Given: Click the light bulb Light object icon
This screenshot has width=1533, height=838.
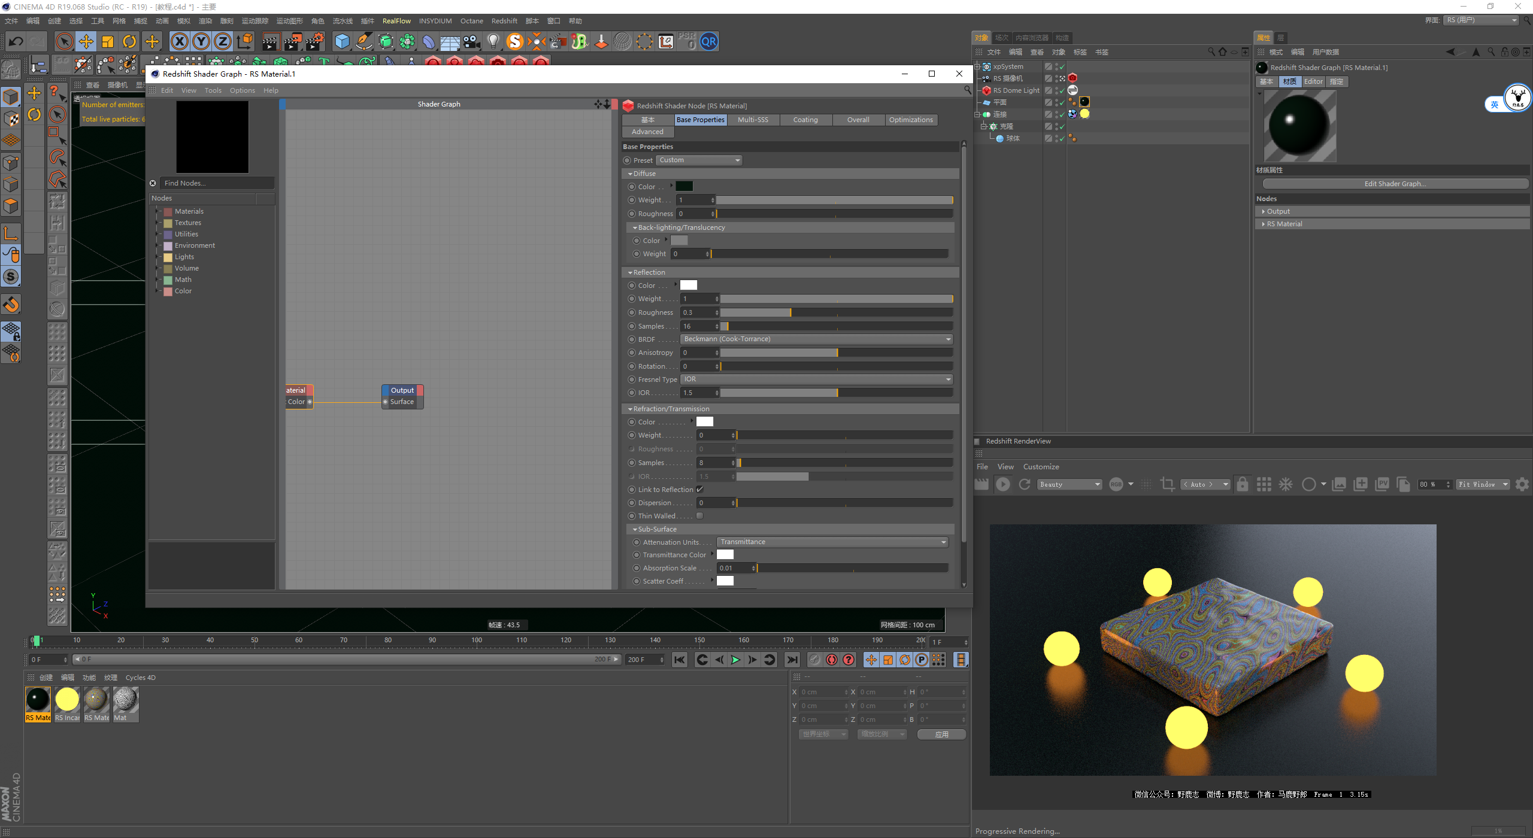Looking at the screenshot, I should [x=493, y=41].
